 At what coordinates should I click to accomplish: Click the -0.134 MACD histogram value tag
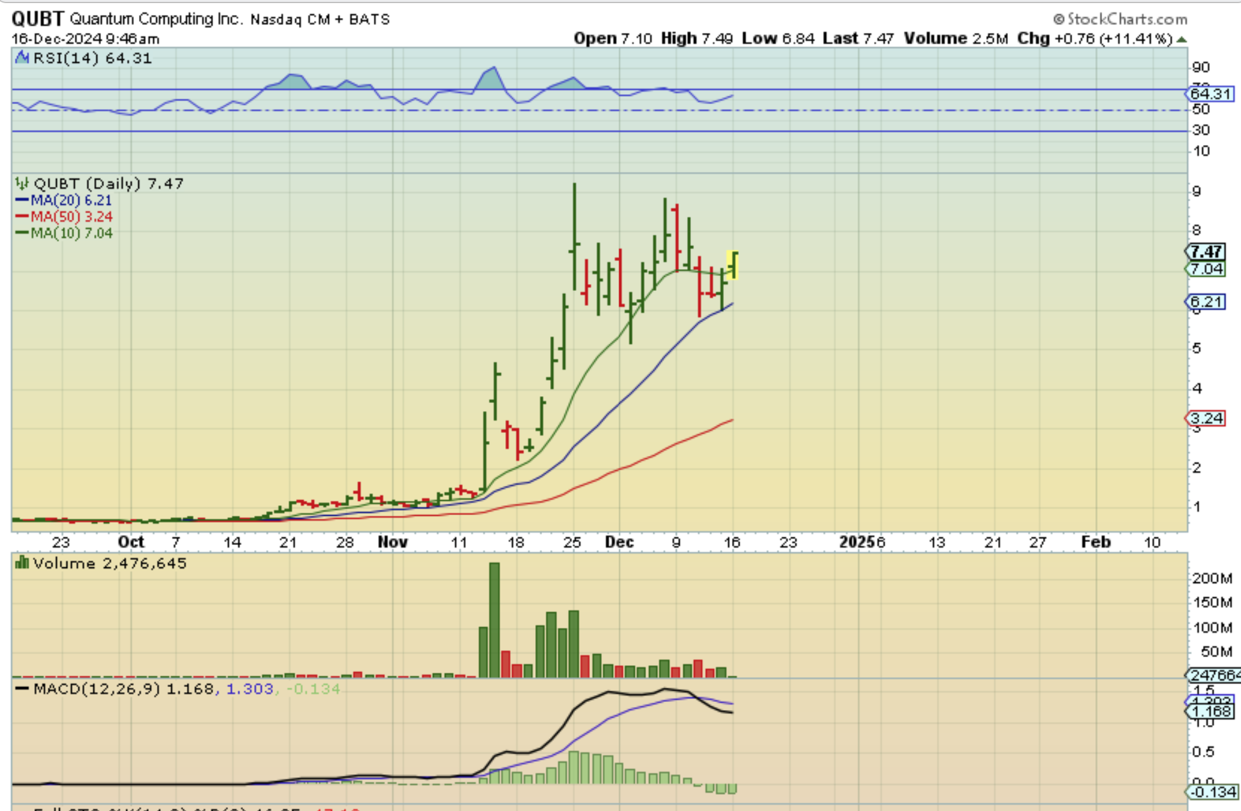pos(1214,792)
